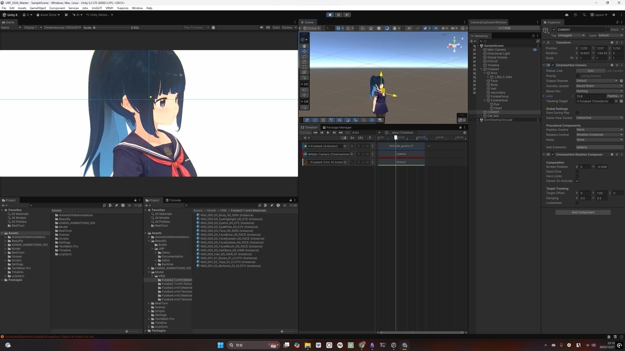Pause play mode with the Pause button

[x=338, y=15]
